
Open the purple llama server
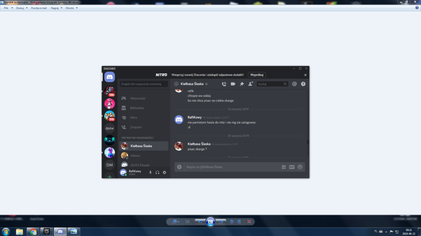(x=109, y=152)
